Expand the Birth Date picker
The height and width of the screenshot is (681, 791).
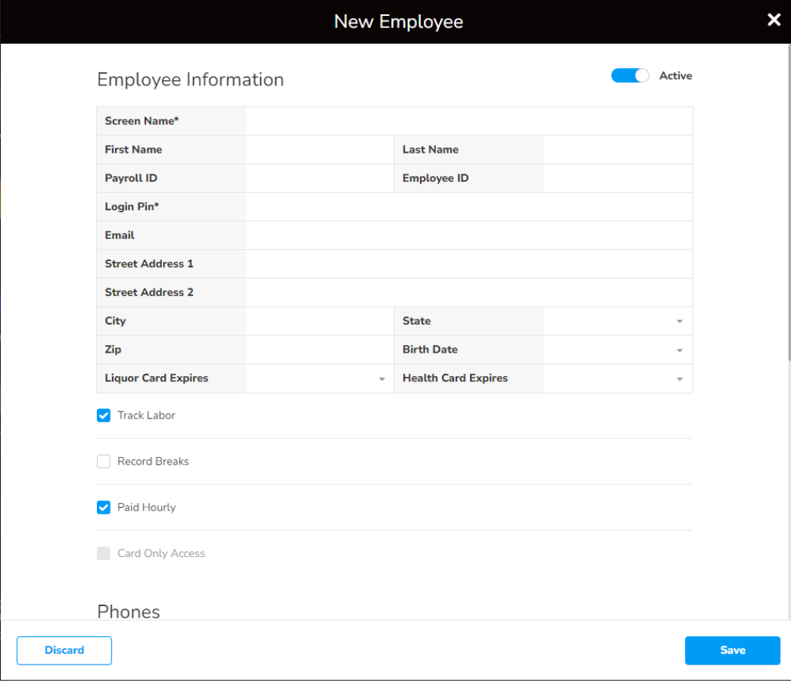[617, 350]
